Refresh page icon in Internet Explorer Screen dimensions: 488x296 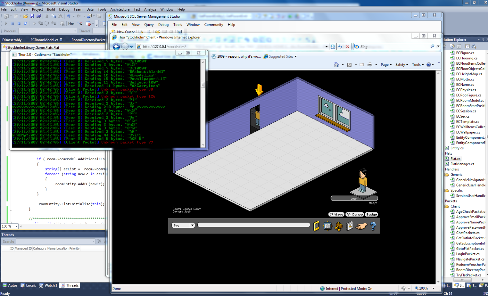pyautogui.click(x=340, y=47)
